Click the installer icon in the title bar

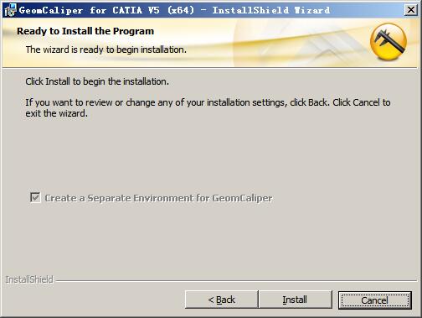[x=10, y=10]
